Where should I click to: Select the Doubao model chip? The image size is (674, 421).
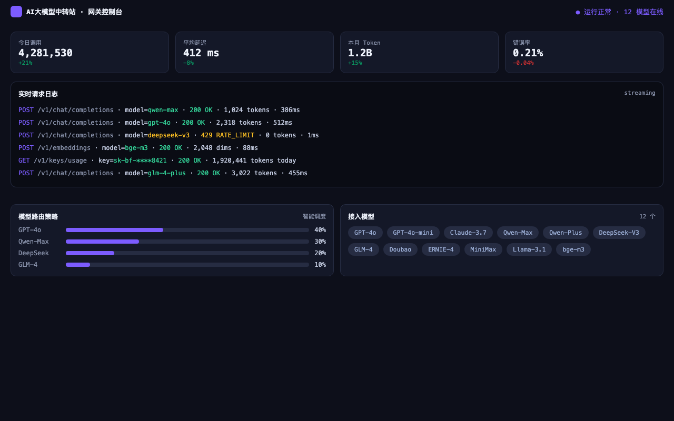pos(400,249)
